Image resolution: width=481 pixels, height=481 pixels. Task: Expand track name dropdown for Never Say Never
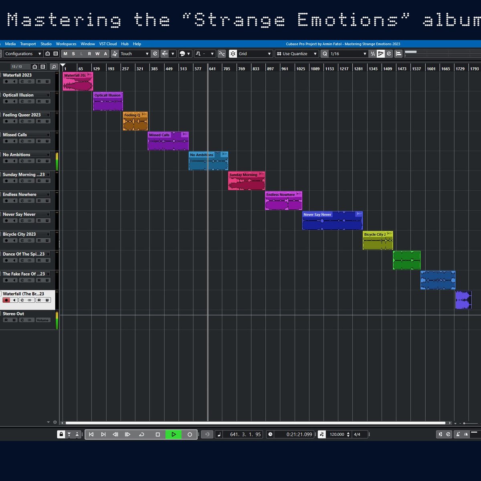point(48,214)
